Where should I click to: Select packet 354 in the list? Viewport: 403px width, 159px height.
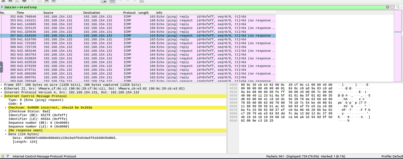click(138, 24)
